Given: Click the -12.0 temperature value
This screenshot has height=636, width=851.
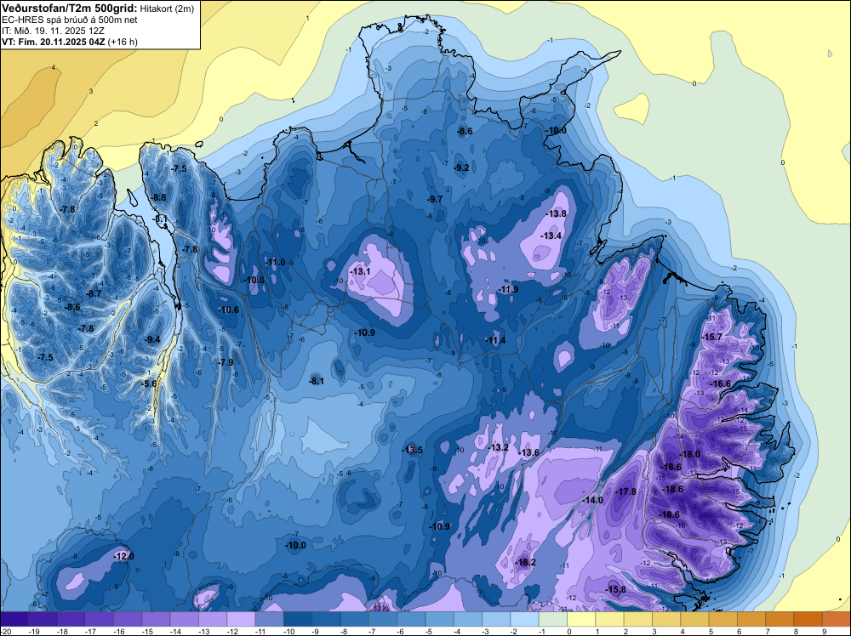Looking at the screenshot, I should [x=123, y=557].
